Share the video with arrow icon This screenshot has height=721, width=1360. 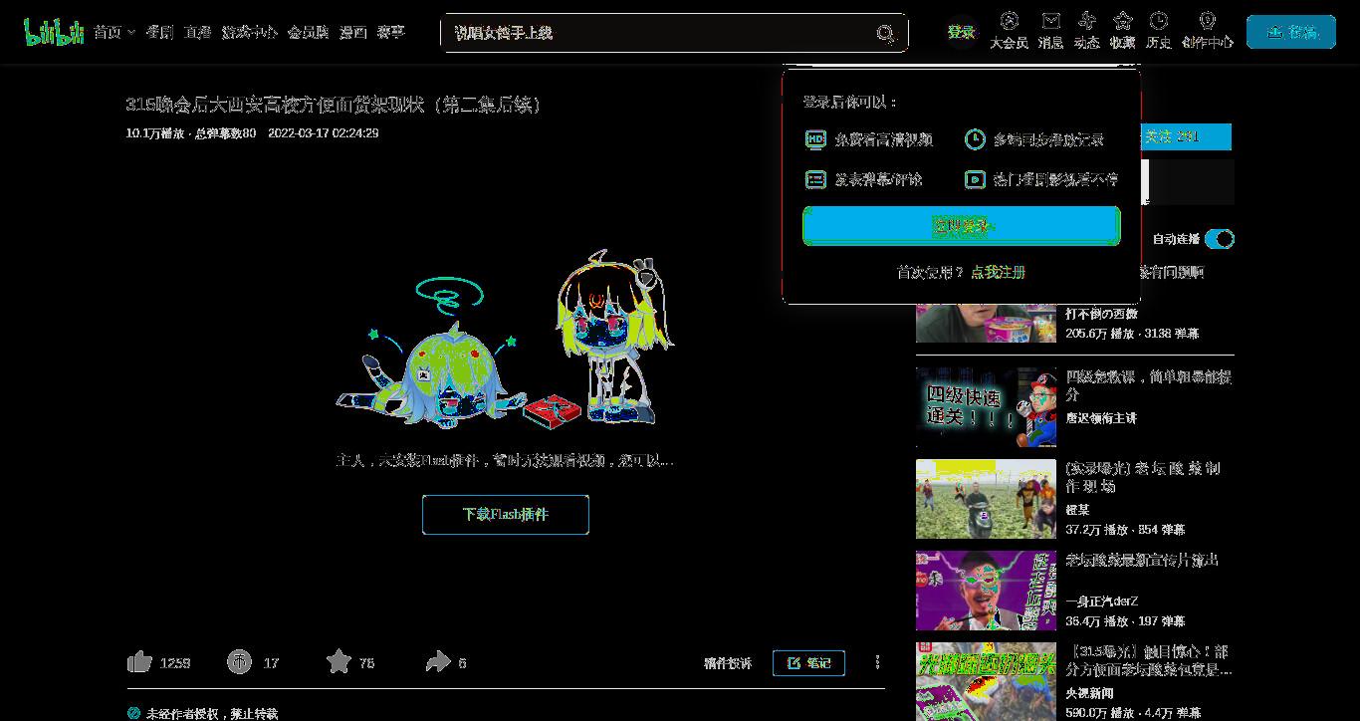pyautogui.click(x=438, y=661)
